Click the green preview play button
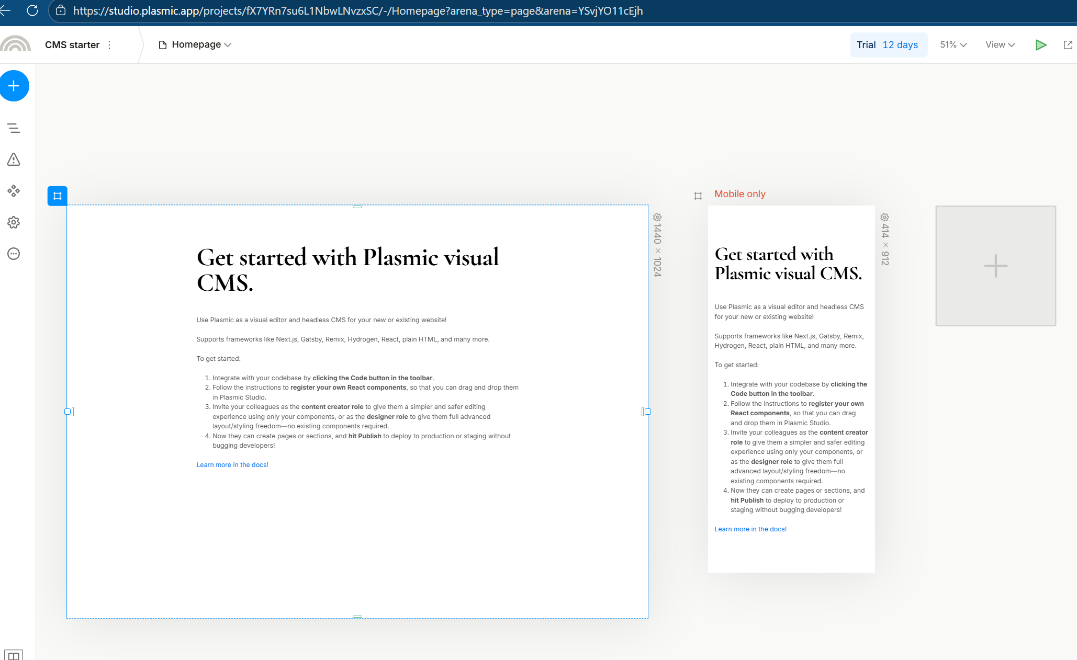Screen dimensions: 1077x660 [x=1041, y=45]
